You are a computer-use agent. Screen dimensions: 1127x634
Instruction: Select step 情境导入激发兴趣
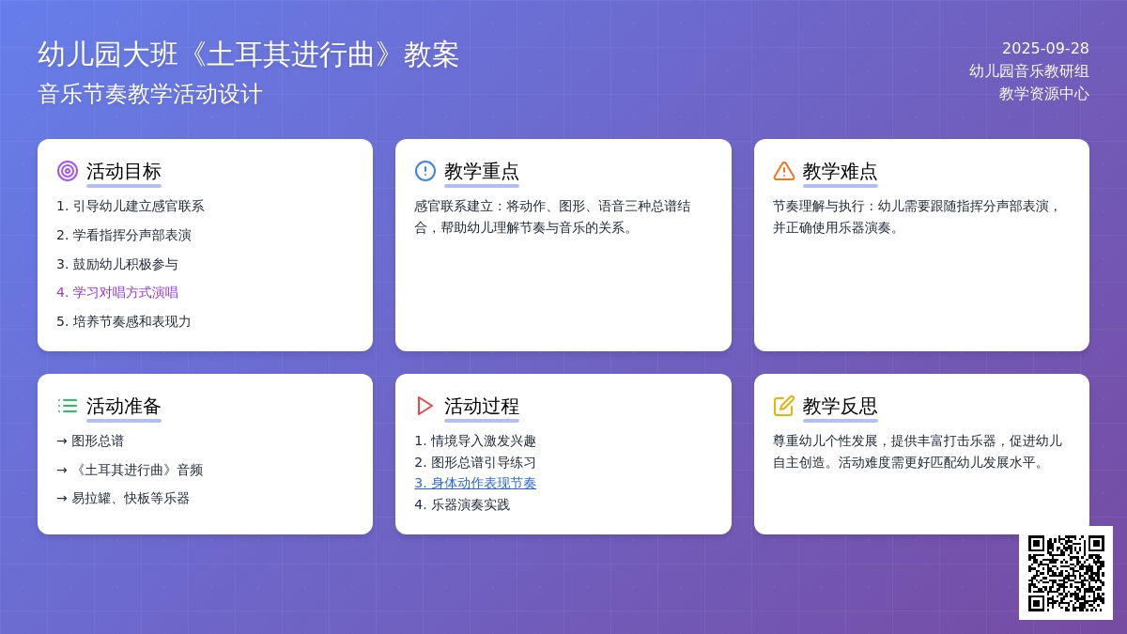point(475,441)
